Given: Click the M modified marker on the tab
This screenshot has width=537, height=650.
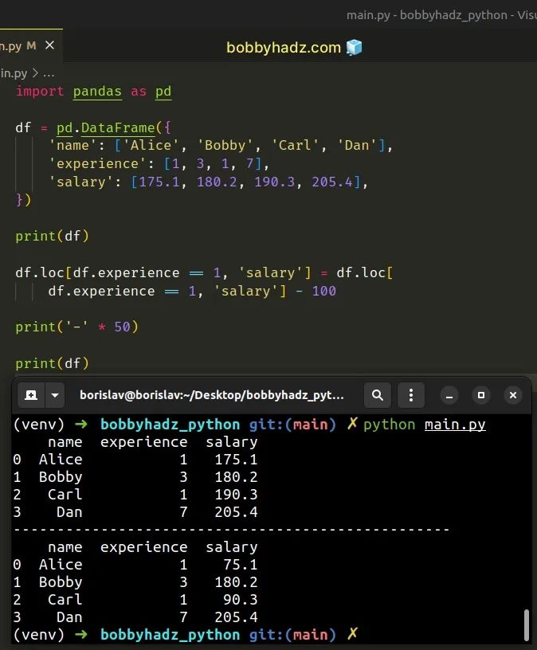Looking at the screenshot, I should 31,45.
